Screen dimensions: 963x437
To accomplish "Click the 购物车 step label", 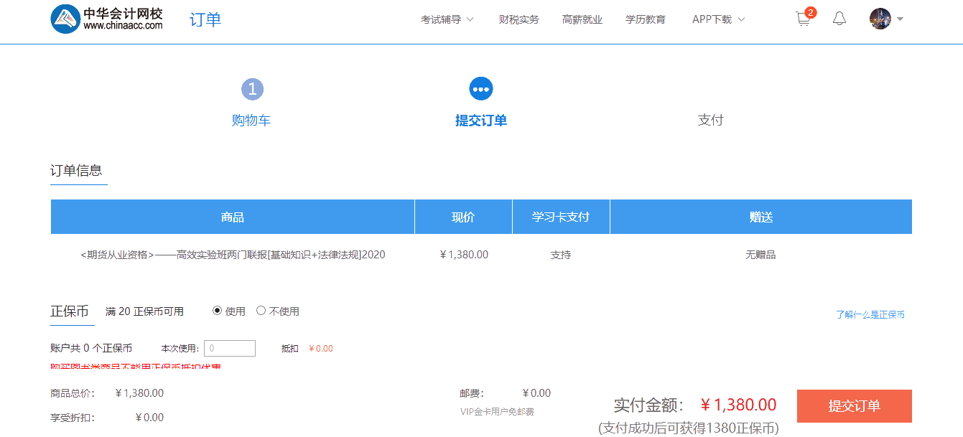I will click(251, 121).
